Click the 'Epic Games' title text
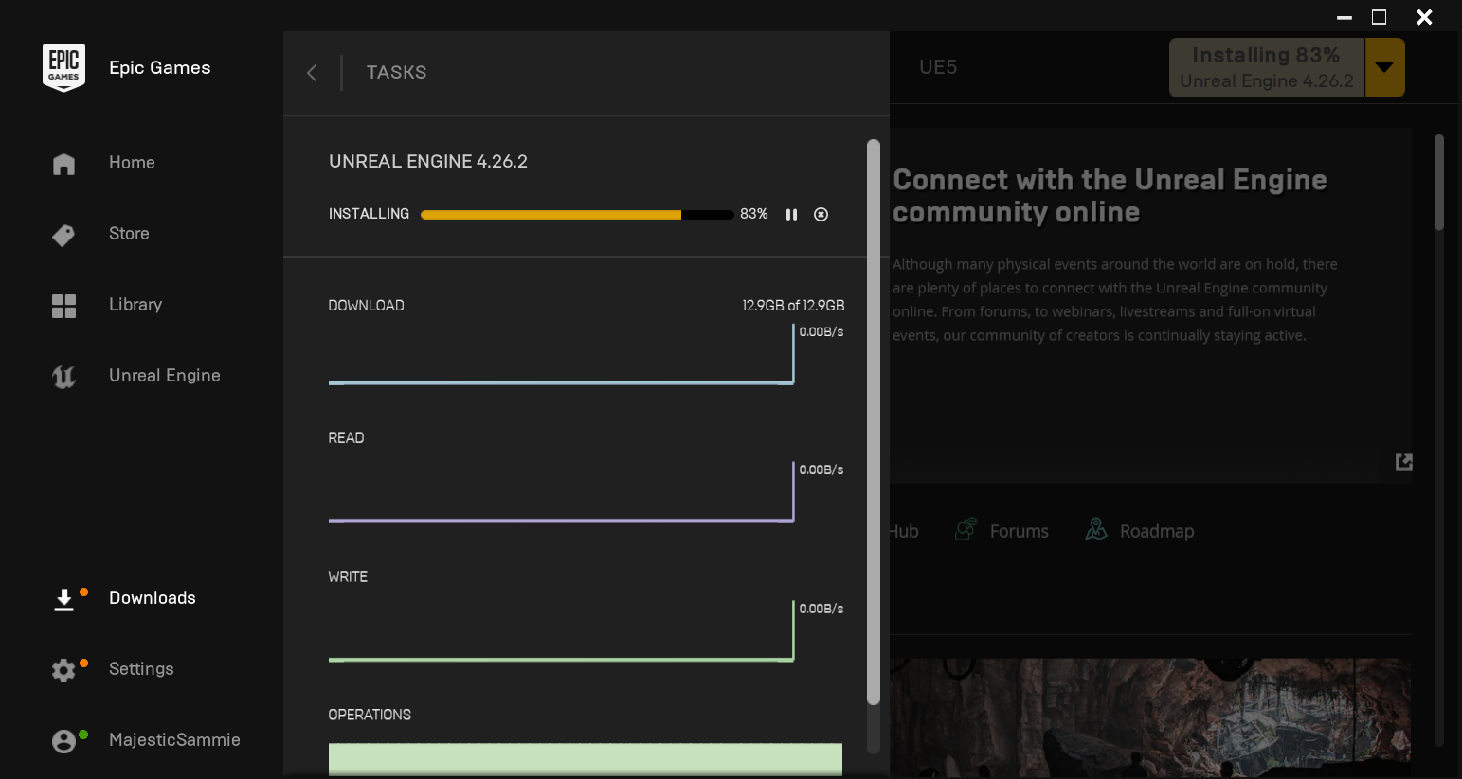 (160, 67)
